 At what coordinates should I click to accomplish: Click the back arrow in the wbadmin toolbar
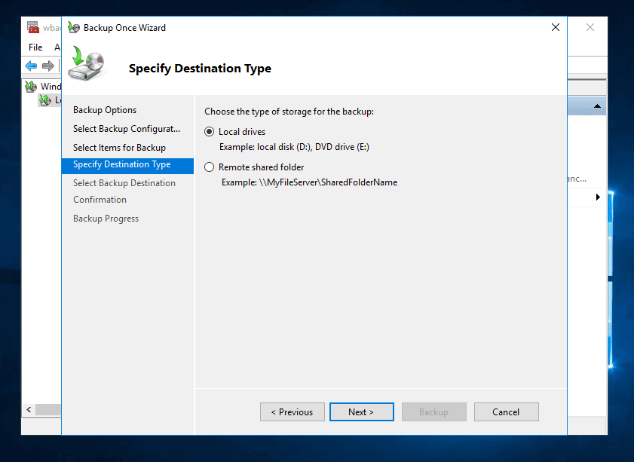(31, 66)
